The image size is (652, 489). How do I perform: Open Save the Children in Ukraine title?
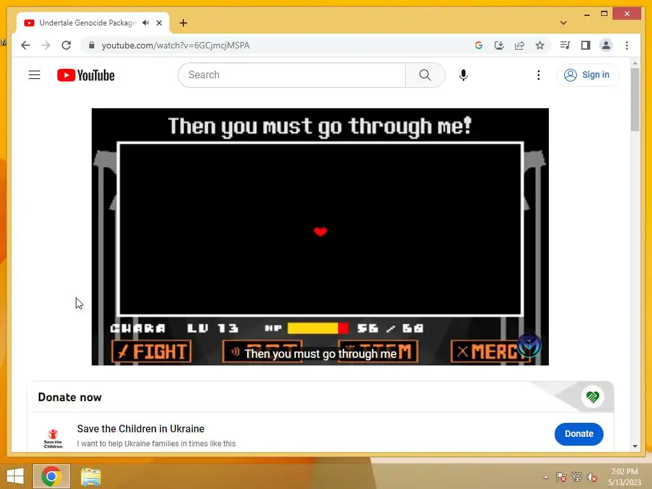point(141,429)
